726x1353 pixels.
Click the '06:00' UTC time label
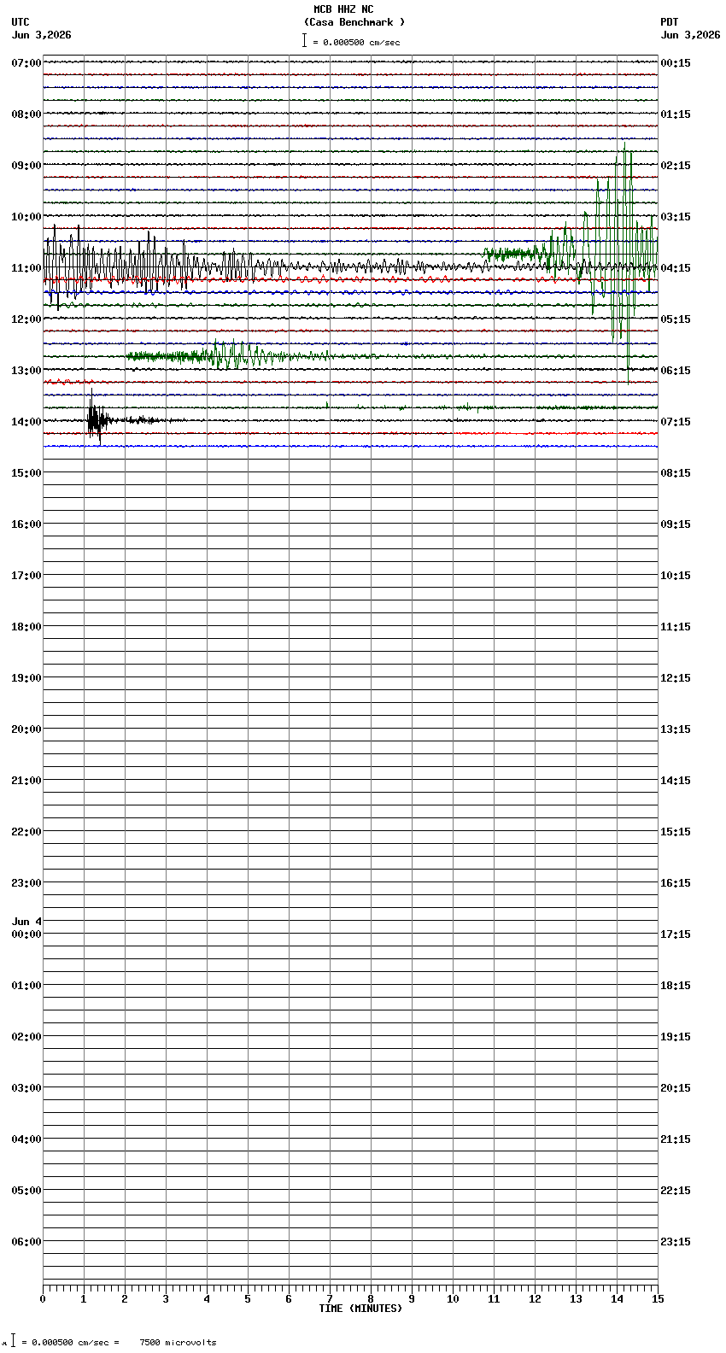(x=26, y=1242)
